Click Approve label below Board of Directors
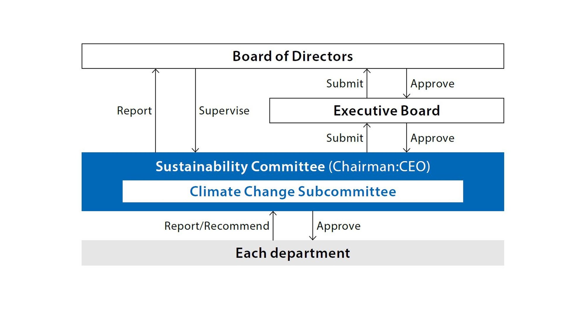 [x=432, y=84]
